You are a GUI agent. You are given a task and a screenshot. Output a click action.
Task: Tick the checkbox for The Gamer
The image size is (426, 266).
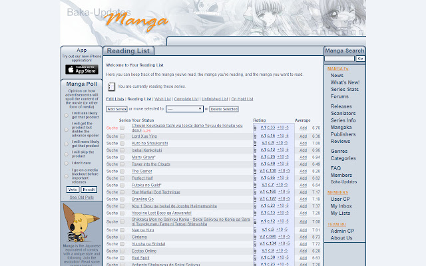122,171
